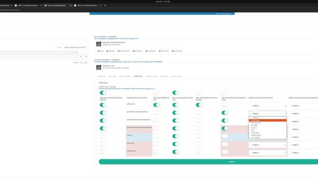Click Next in left panel pagination

tap(86, 63)
